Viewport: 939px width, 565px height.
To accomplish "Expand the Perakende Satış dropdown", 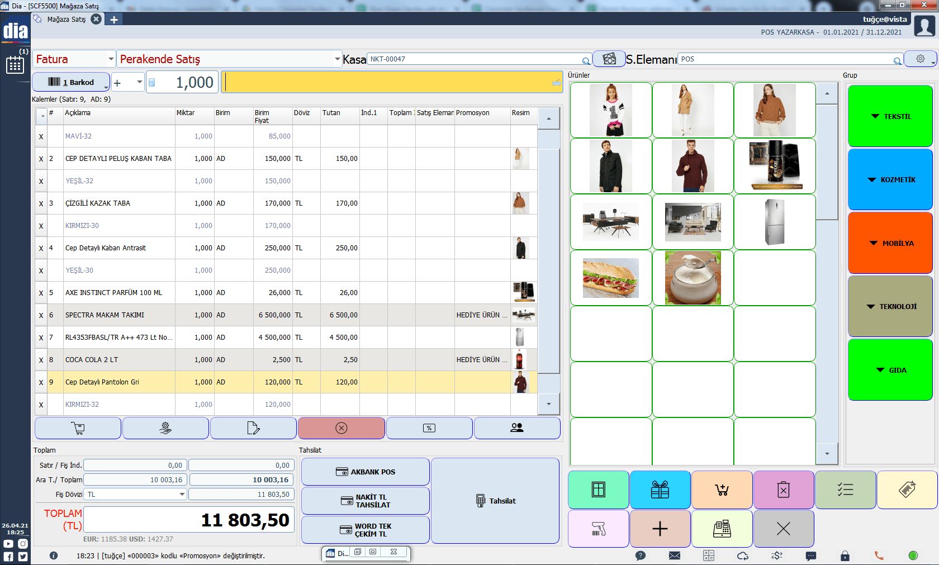I will coord(337,59).
